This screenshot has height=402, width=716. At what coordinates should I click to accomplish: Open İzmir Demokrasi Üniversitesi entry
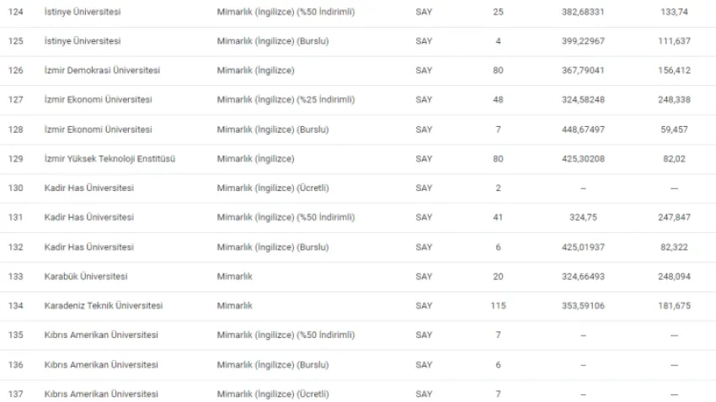[102, 70]
